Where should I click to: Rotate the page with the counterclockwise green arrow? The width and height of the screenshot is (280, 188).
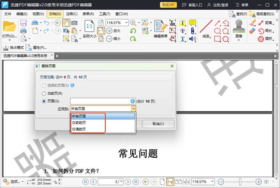(x=133, y=31)
